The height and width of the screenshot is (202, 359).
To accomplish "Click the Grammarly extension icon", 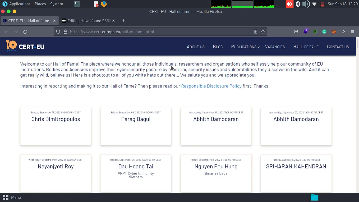I will 324,31.
